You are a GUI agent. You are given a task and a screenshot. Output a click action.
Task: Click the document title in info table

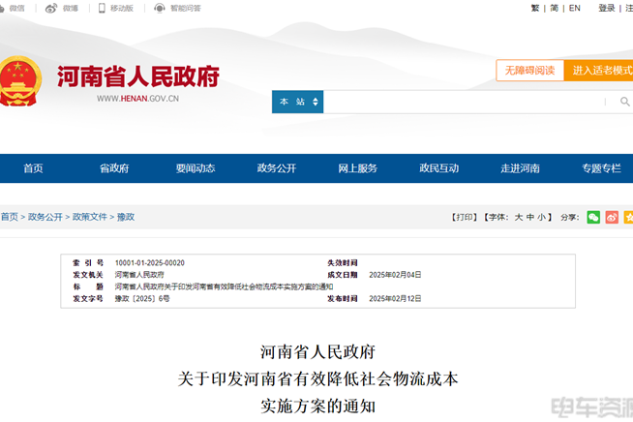click(224, 286)
